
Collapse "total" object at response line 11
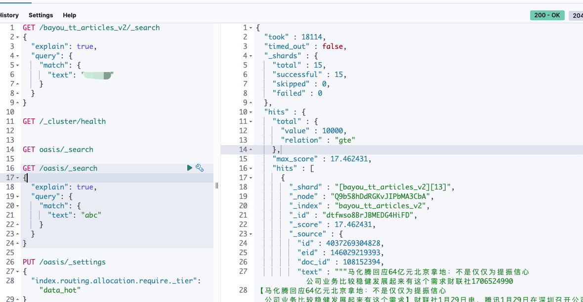[250, 121]
